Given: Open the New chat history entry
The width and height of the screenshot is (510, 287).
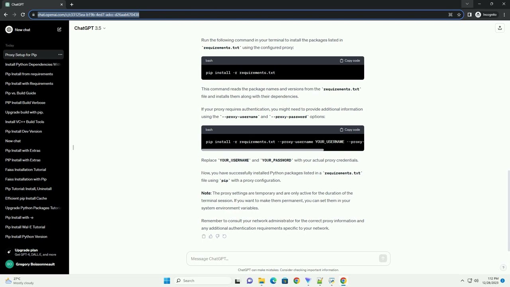Looking at the screenshot, I should (x=13, y=141).
